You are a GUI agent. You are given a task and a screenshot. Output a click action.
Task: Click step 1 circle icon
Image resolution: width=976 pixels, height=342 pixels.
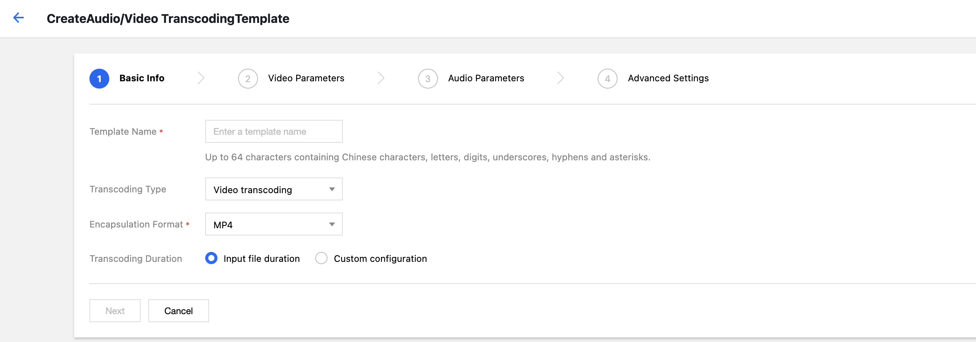coord(99,79)
